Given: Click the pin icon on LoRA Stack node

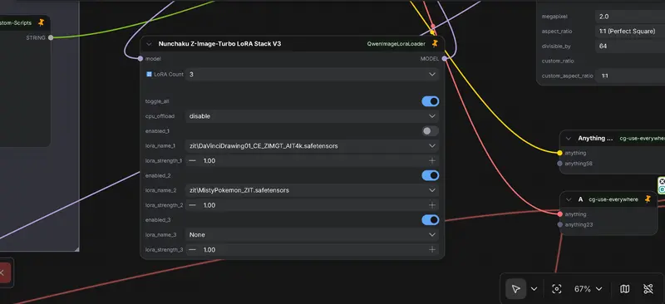Looking at the screenshot, I should 435,43.
